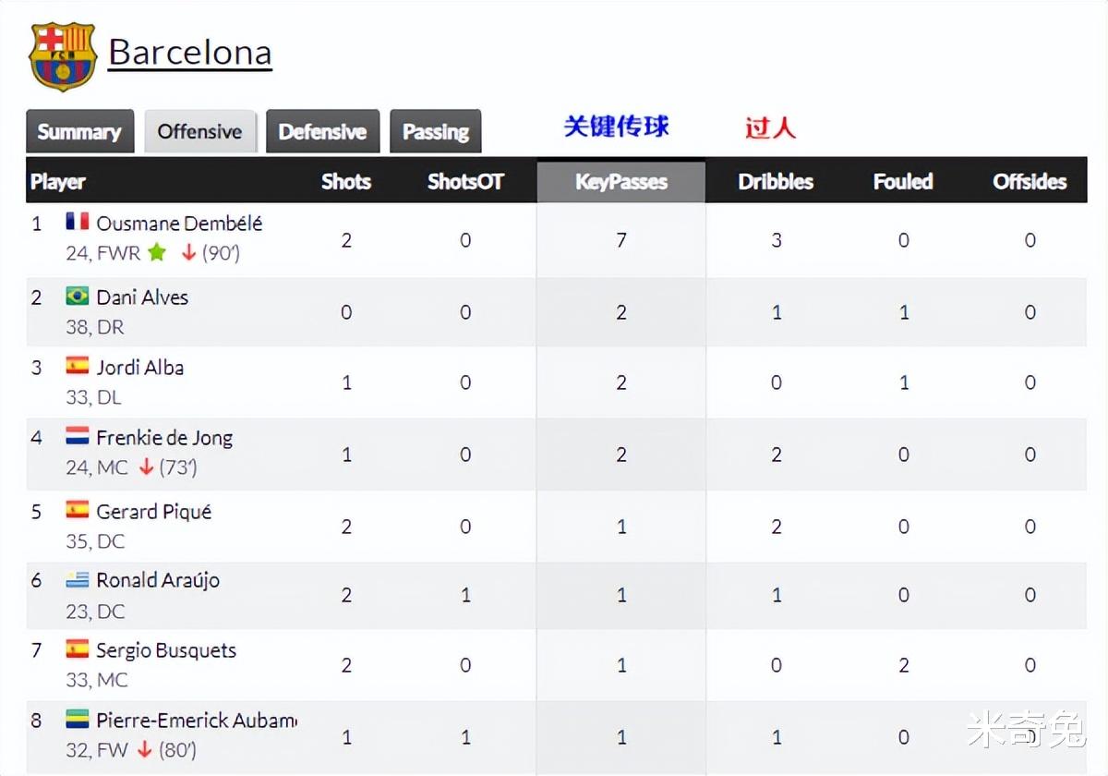Click the Gabon flag beside Aubameyang

pos(77,719)
